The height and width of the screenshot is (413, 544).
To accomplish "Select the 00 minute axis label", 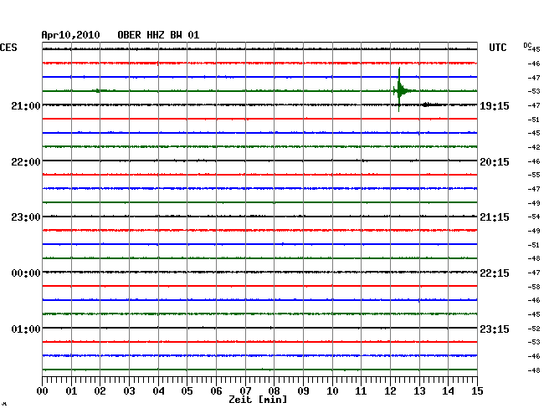I will pyautogui.click(x=43, y=391).
